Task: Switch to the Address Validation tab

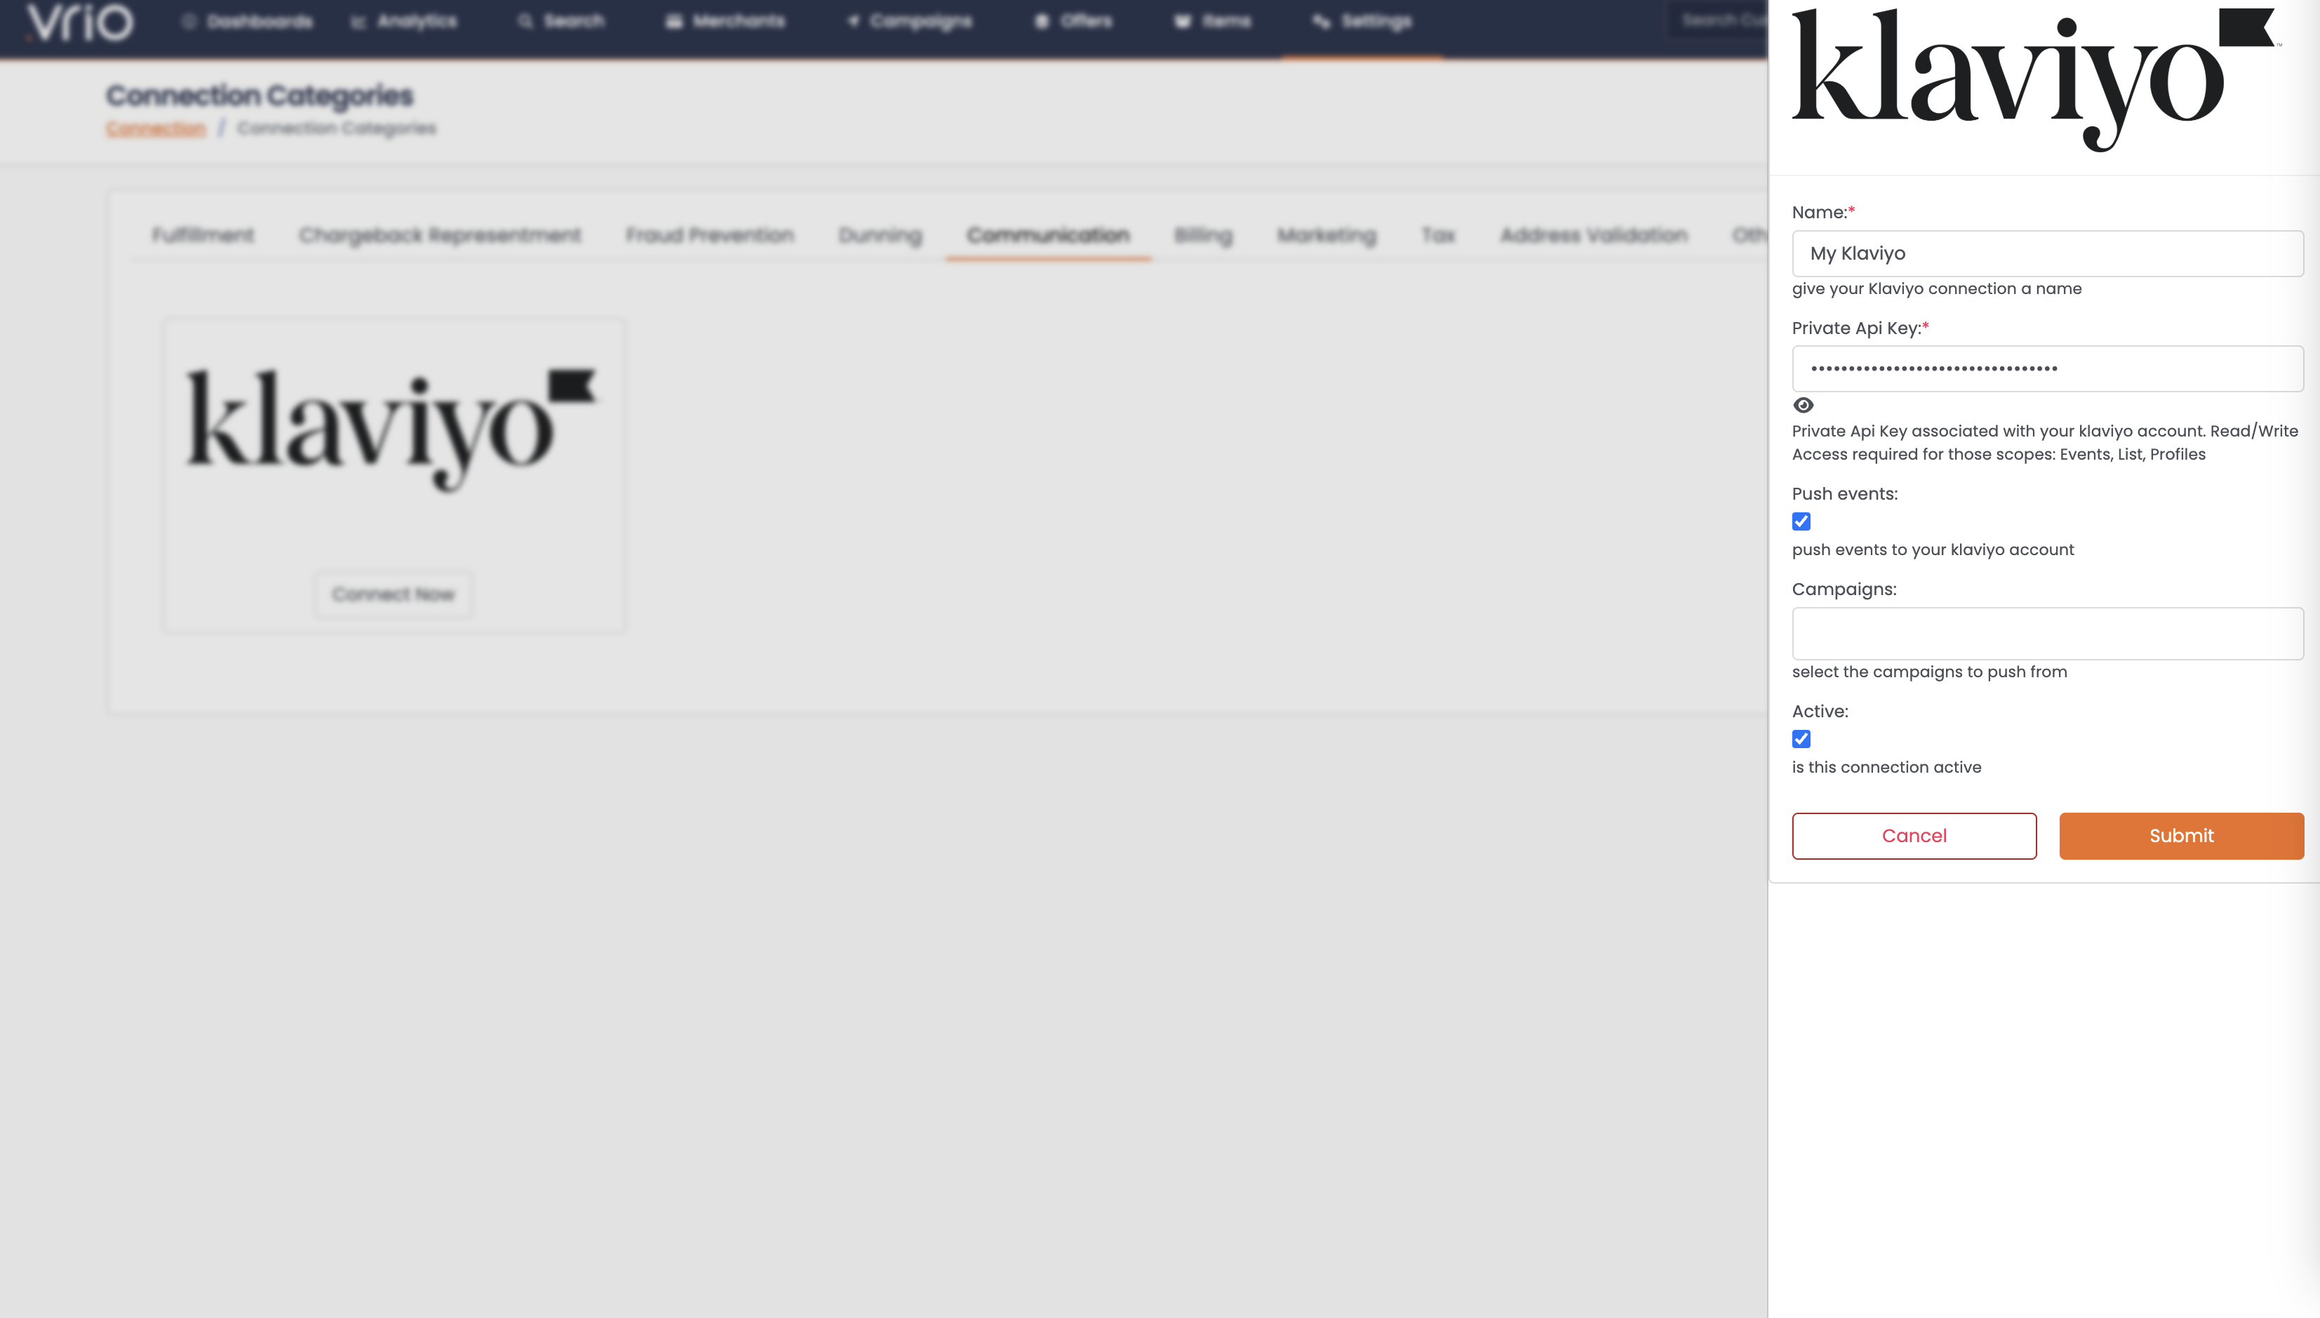Action: point(1594,235)
